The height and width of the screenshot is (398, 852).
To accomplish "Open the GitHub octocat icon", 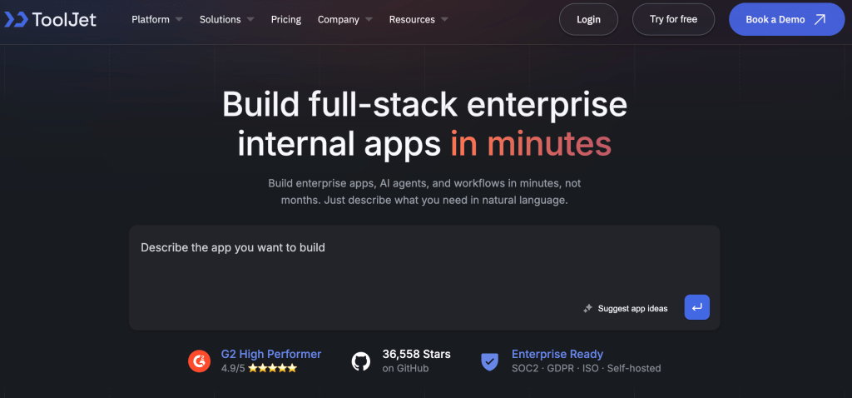I will point(360,361).
